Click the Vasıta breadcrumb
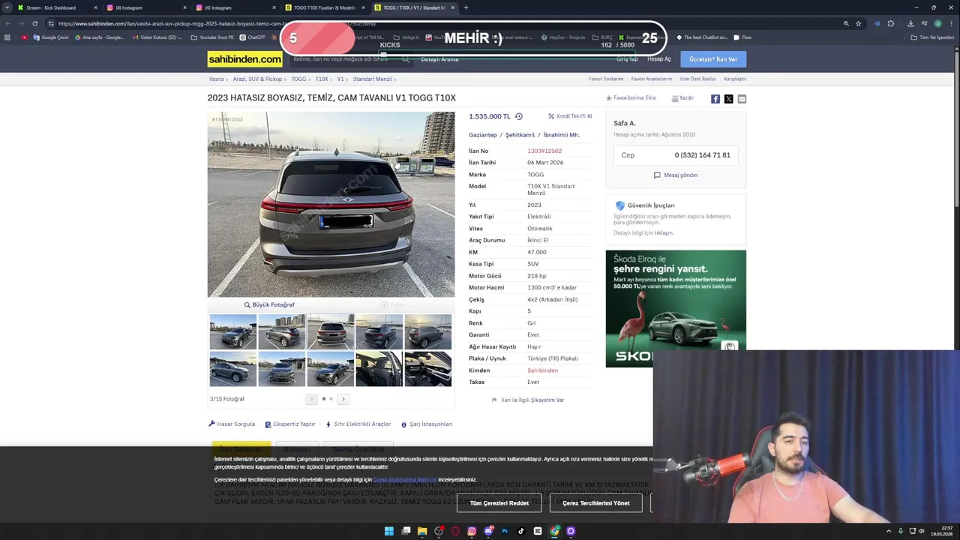Screen dimensions: 960x540 coord(216,79)
